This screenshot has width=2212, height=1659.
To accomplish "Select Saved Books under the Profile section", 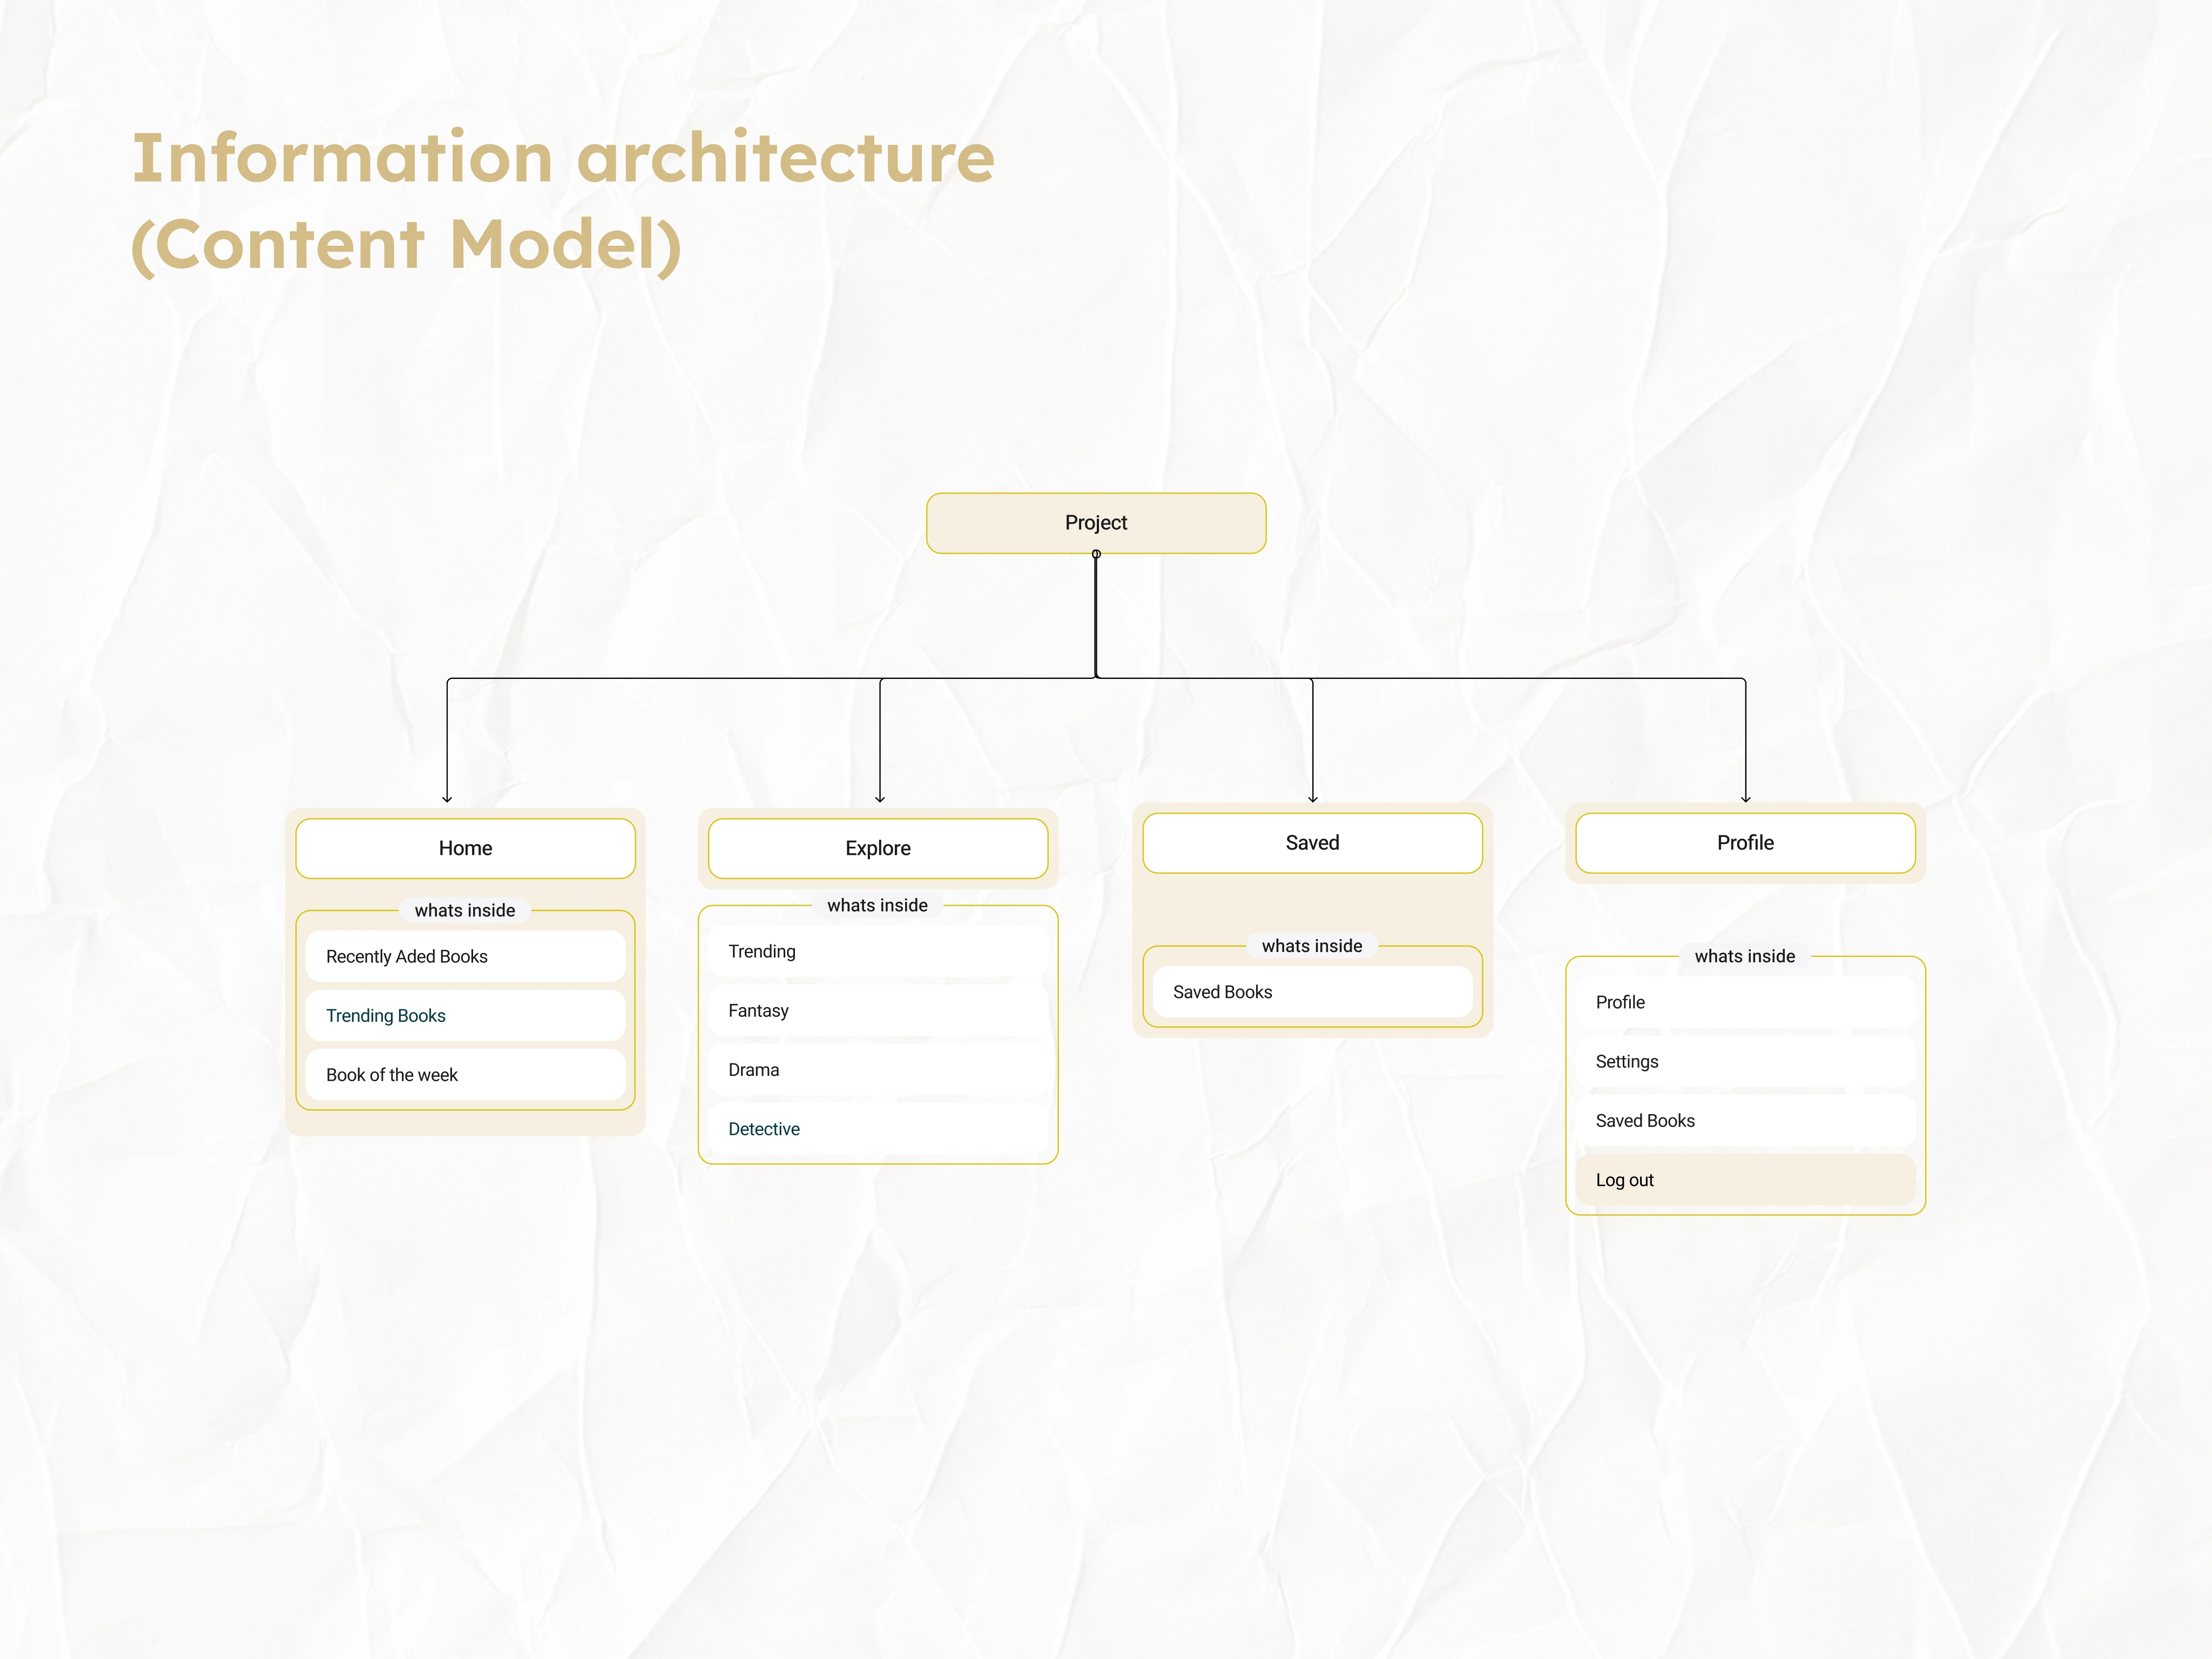I will coord(1745,1121).
